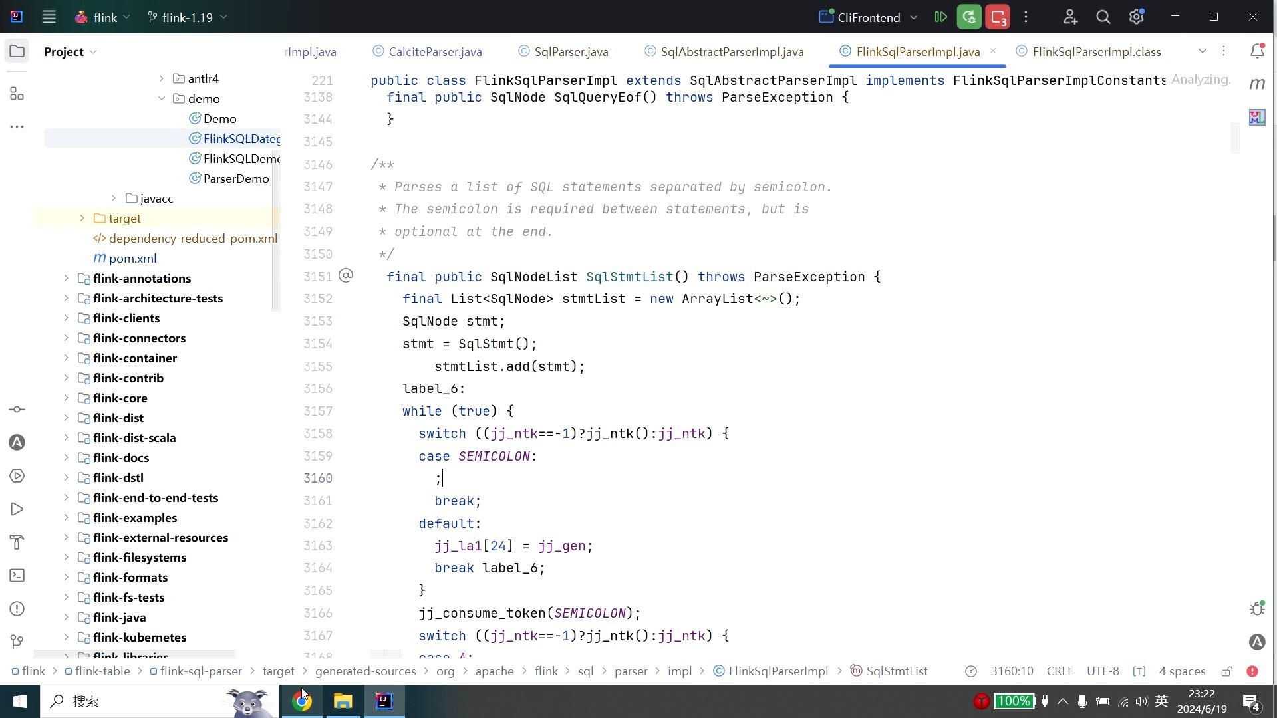Click the editor vertical scrollbar
The image size is (1277, 718).
(1235, 138)
